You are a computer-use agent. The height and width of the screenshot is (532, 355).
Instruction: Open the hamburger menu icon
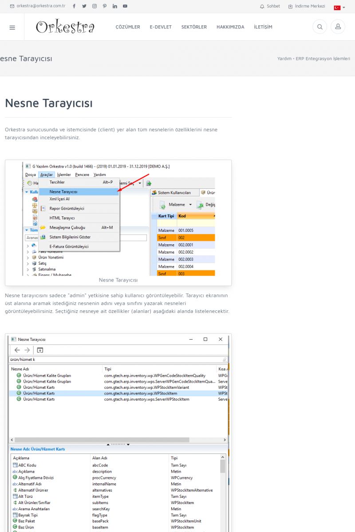pyautogui.click(x=12, y=27)
